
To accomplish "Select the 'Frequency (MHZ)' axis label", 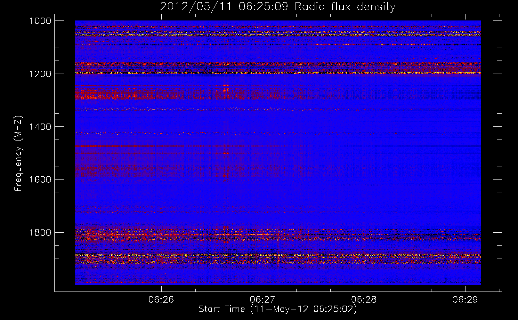I will coord(19,154).
